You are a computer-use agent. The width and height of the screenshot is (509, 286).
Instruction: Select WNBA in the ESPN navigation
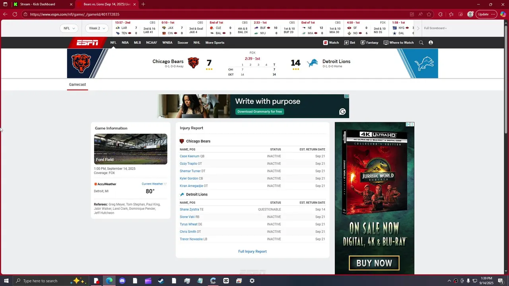[167, 43]
